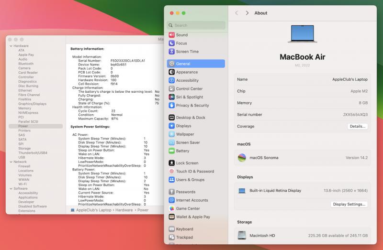Open the Screen Saver icon

coord(171,142)
